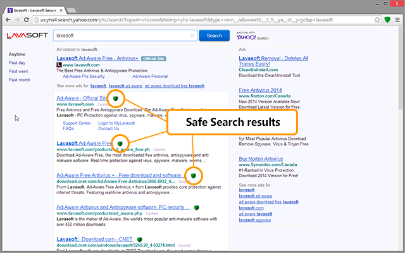Open the 'Support Center' sublink
This screenshot has height=253, width=405.
click(x=77, y=123)
